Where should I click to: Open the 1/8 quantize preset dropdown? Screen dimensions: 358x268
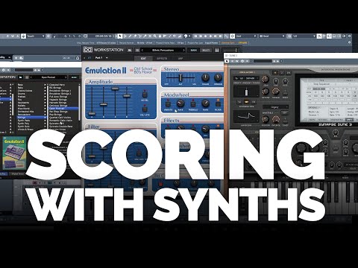304,36
